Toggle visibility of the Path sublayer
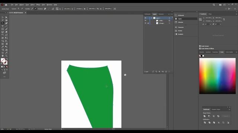The width and height of the screenshot is (238, 133). [x=145, y=21]
